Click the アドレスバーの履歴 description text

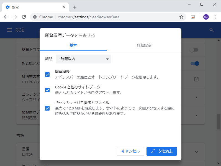[107, 77]
